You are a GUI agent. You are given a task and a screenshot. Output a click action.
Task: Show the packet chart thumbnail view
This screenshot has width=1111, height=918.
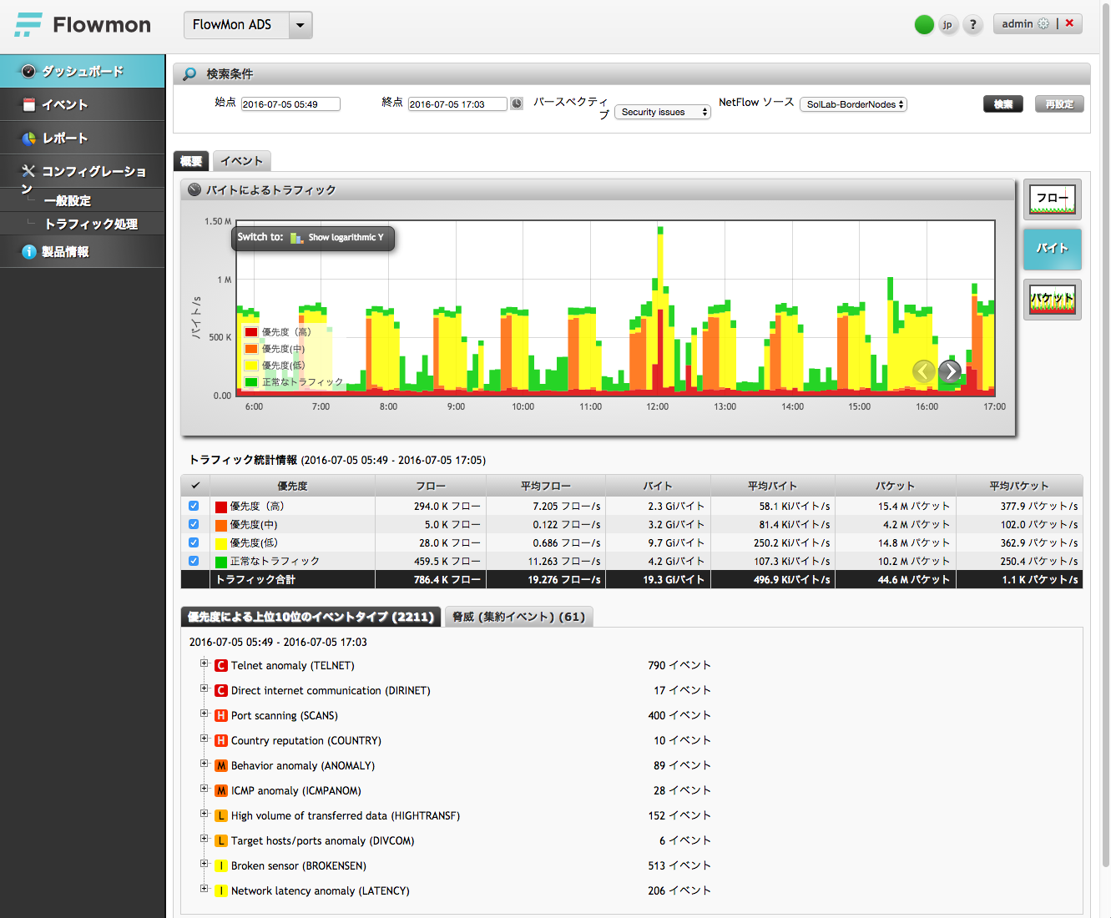pyautogui.click(x=1052, y=299)
